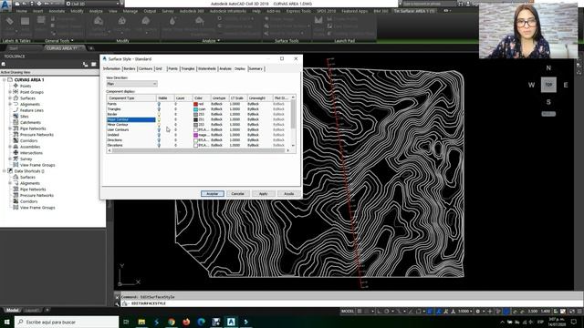Toggle visibility bulb for Border component
This screenshot has height=328, width=584.
coord(159,115)
